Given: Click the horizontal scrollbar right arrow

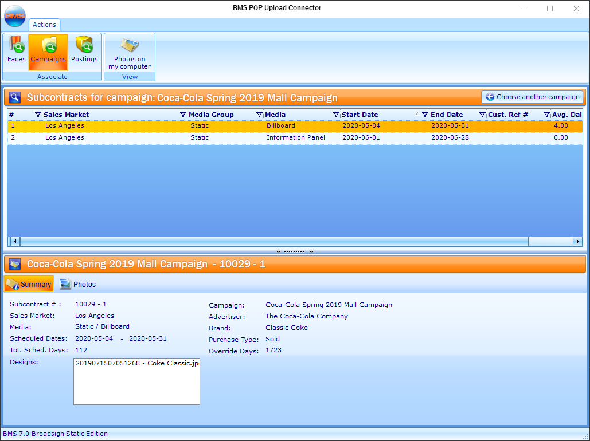Looking at the screenshot, I should pos(577,241).
